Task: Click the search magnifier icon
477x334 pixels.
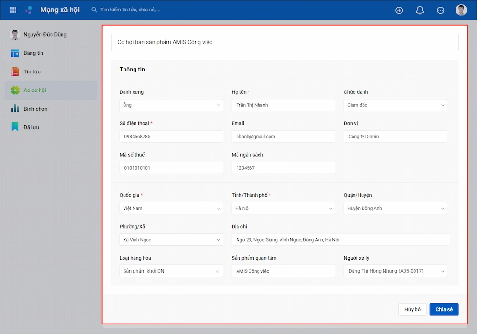Action: point(94,10)
